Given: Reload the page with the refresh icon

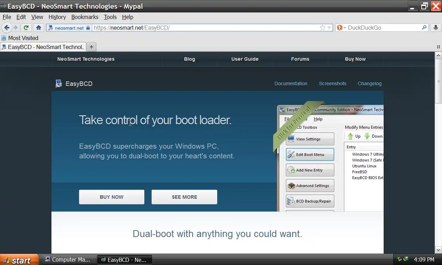Looking at the screenshot, I should point(26,28).
